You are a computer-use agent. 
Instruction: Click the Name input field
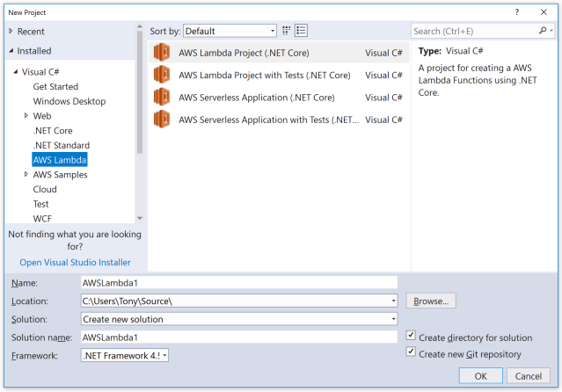(239, 282)
